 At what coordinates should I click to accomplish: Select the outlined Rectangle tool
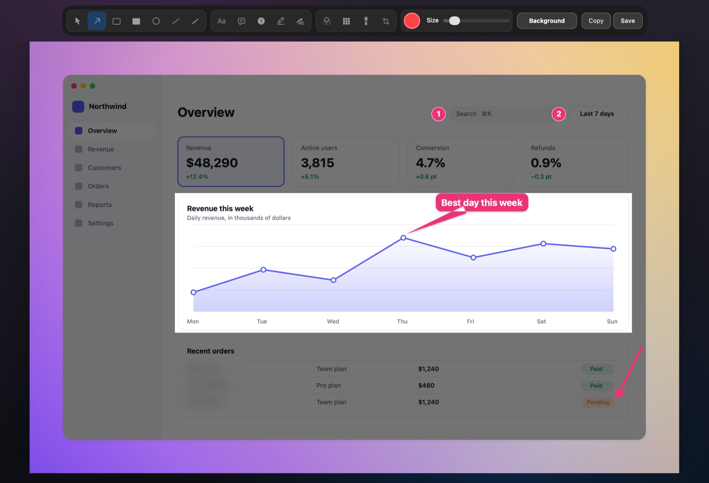click(x=117, y=21)
